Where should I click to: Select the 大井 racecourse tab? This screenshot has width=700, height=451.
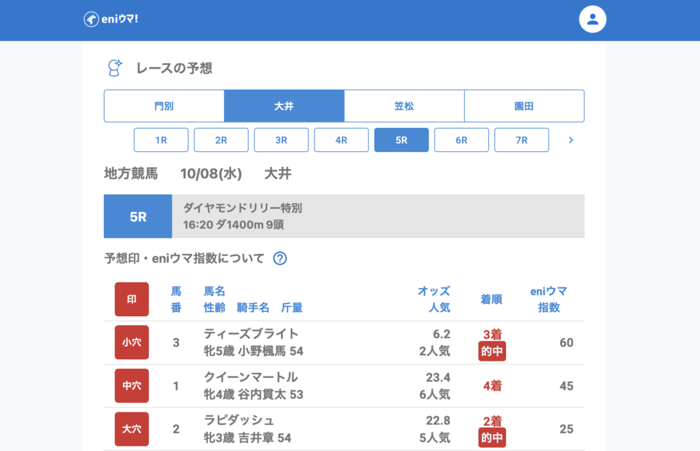pyautogui.click(x=284, y=106)
